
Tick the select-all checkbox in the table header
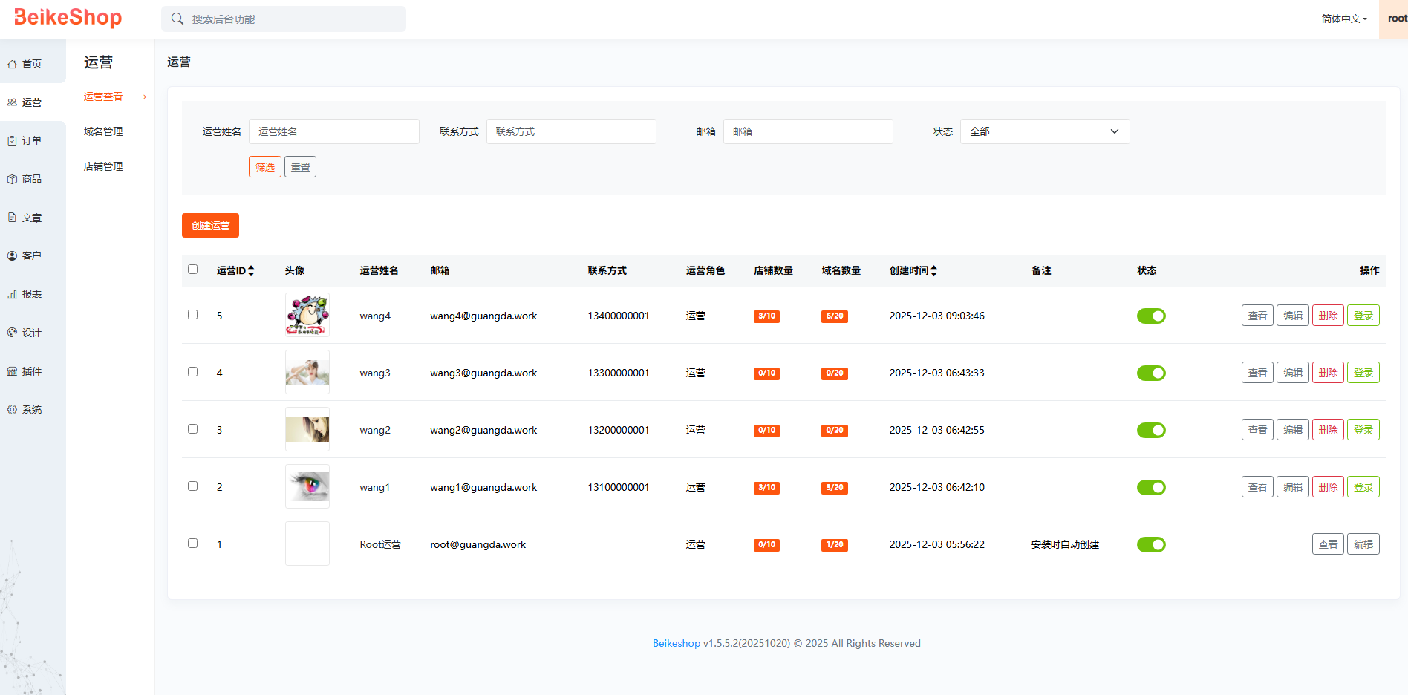tap(193, 270)
